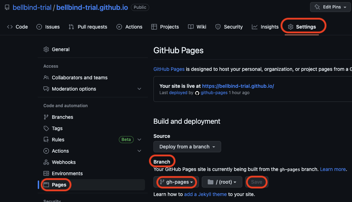Click the Projects table icon
The image size is (352, 202).
pyautogui.click(x=154, y=27)
